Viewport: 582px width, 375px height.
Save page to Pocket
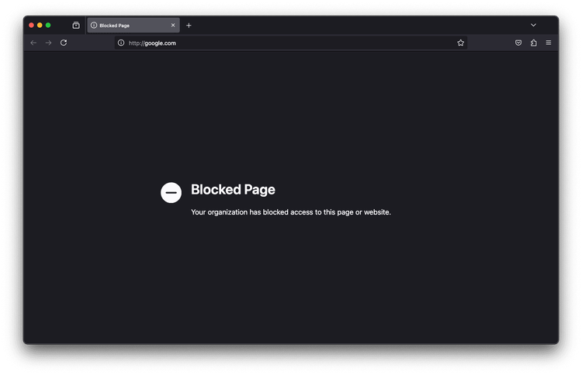[518, 43]
